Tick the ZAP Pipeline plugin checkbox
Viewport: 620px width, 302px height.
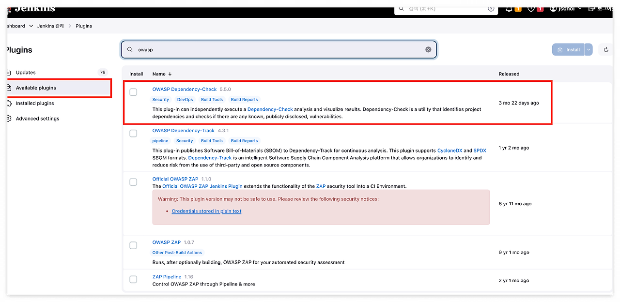[133, 279]
